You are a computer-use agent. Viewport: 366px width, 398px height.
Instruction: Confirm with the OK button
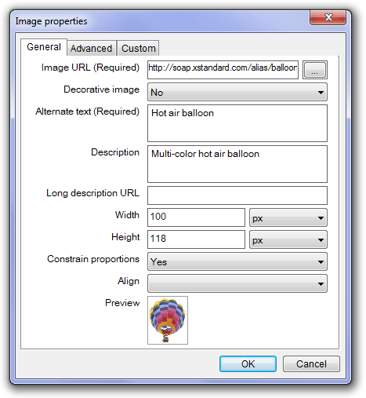(x=248, y=363)
